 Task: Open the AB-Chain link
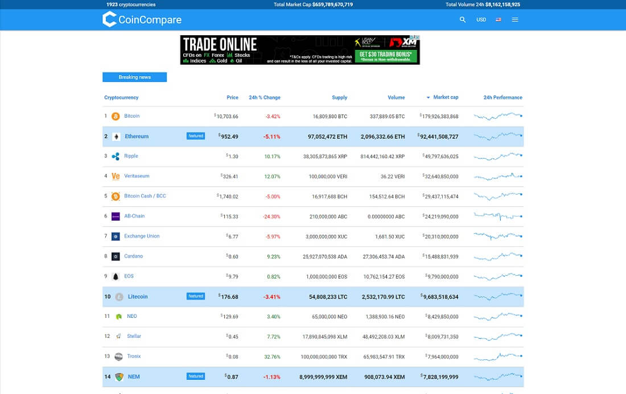134,215
